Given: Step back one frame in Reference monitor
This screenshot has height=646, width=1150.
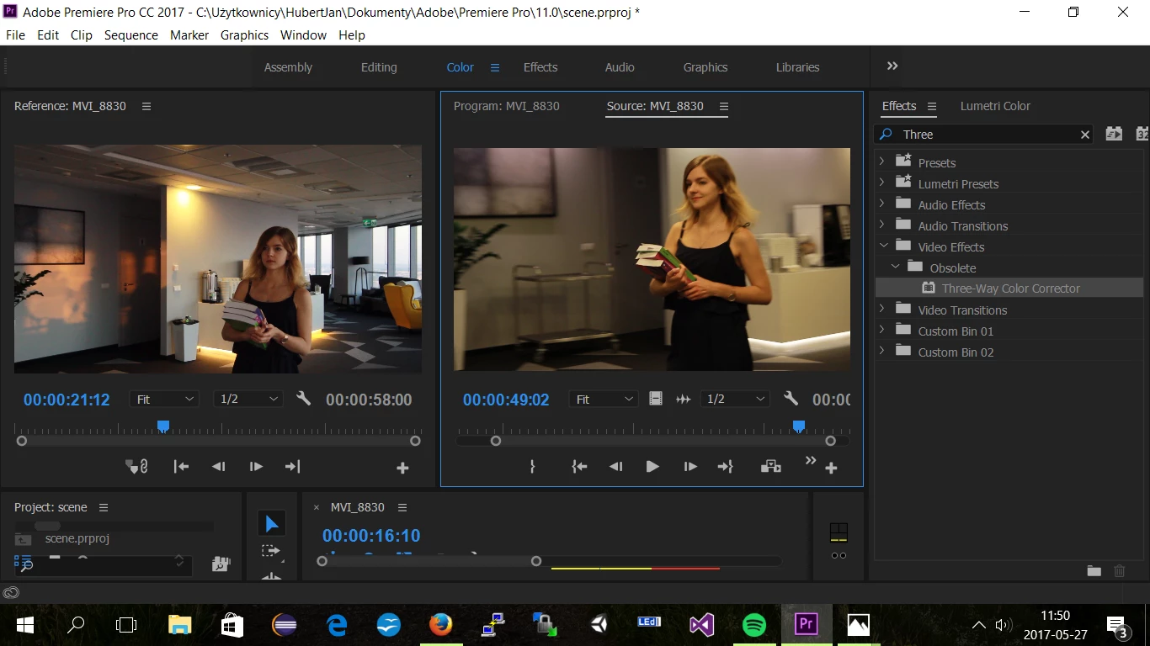Looking at the screenshot, I should (218, 466).
